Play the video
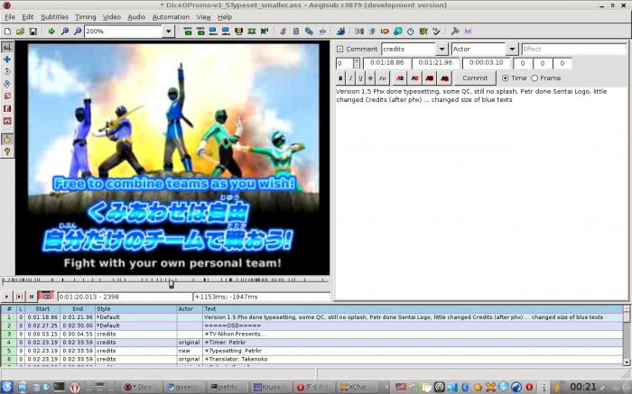 click(x=6, y=297)
